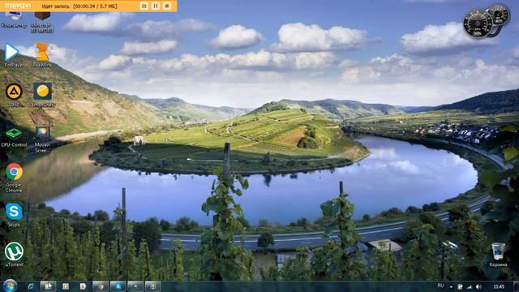Select the yellow circle icon beside AIMP

[42, 95]
